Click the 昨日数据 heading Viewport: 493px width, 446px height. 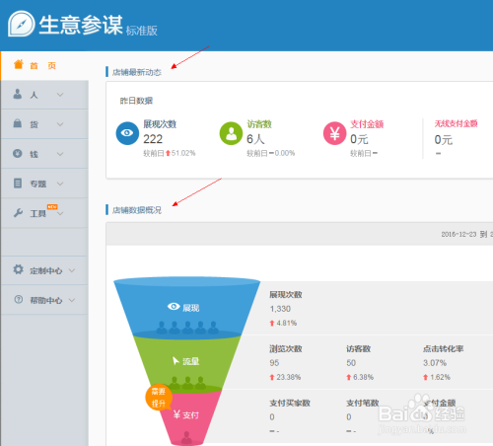click(x=136, y=101)
